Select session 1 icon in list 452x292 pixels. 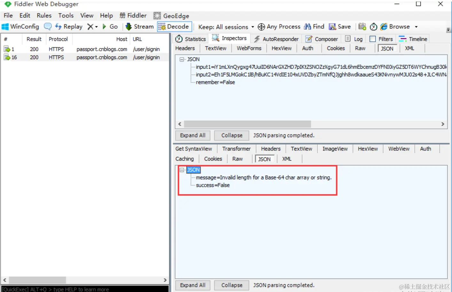click(x=7, y=49)
